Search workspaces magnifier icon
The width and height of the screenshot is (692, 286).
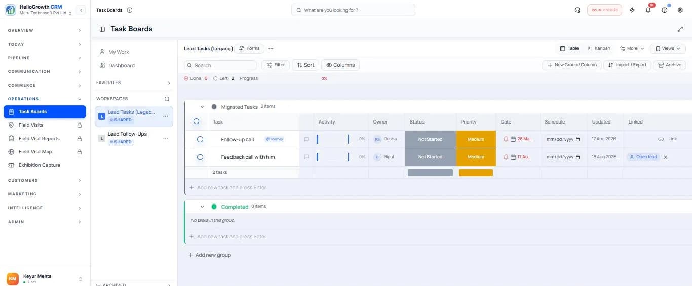pyautogui.click(x=167, y=99)
